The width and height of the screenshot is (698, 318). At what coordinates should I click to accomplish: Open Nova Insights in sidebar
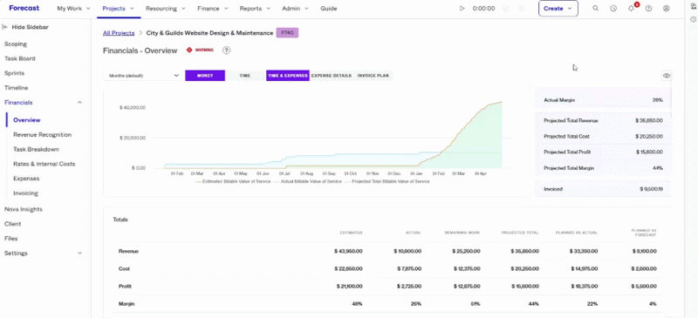tap(24, 209)
